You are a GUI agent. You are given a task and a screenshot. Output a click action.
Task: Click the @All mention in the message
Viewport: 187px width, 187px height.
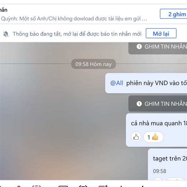pos(117,83)
